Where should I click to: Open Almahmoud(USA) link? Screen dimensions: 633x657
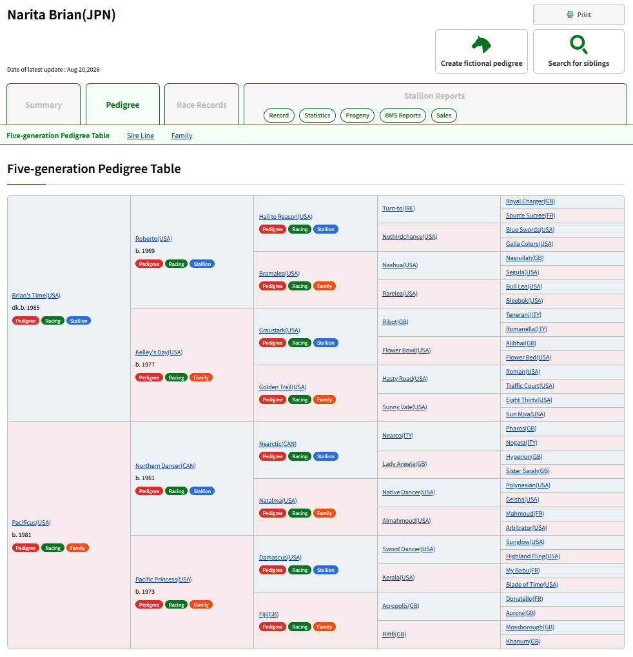pos(406,520)
